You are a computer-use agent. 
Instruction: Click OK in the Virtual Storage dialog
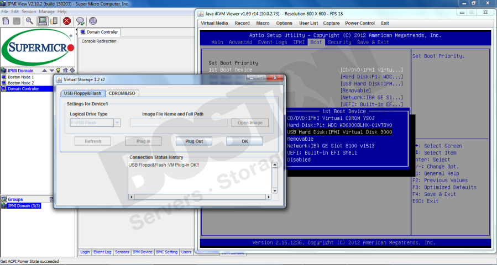(x=245, y=141)
